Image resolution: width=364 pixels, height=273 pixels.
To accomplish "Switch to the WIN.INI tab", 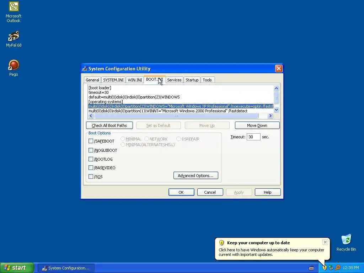I will tap(135, 80).
